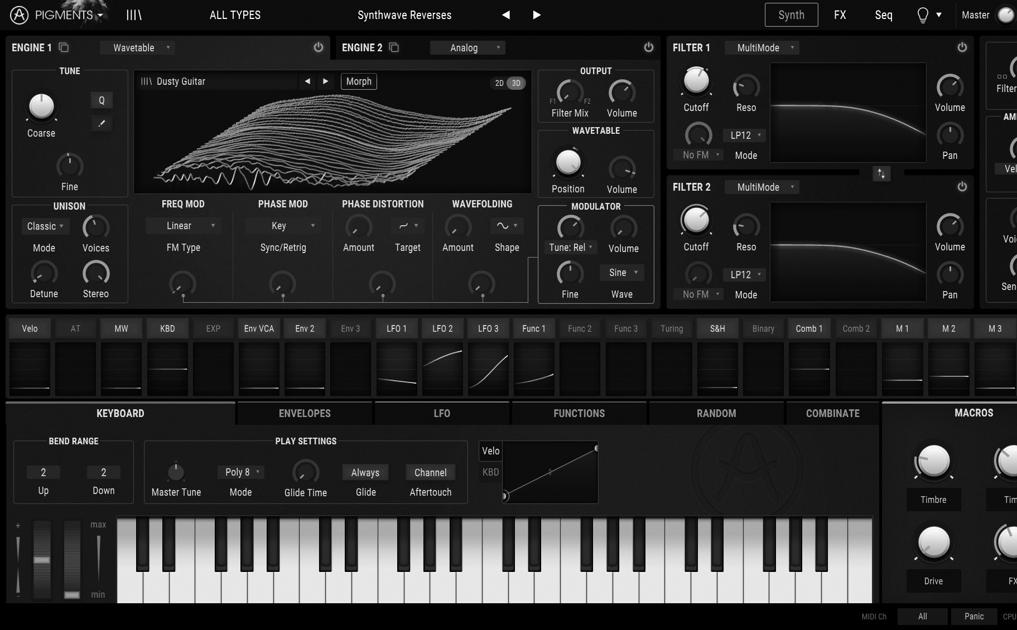This screenshot has height=630, width=1017.
Task: Open the phase distortion Target dropdown
Action: 408,226
